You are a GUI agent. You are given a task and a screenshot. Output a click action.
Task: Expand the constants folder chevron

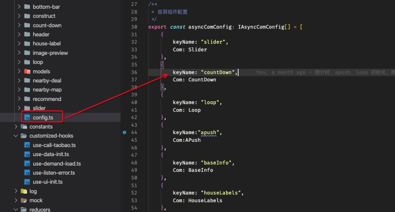tap(16, 126)
